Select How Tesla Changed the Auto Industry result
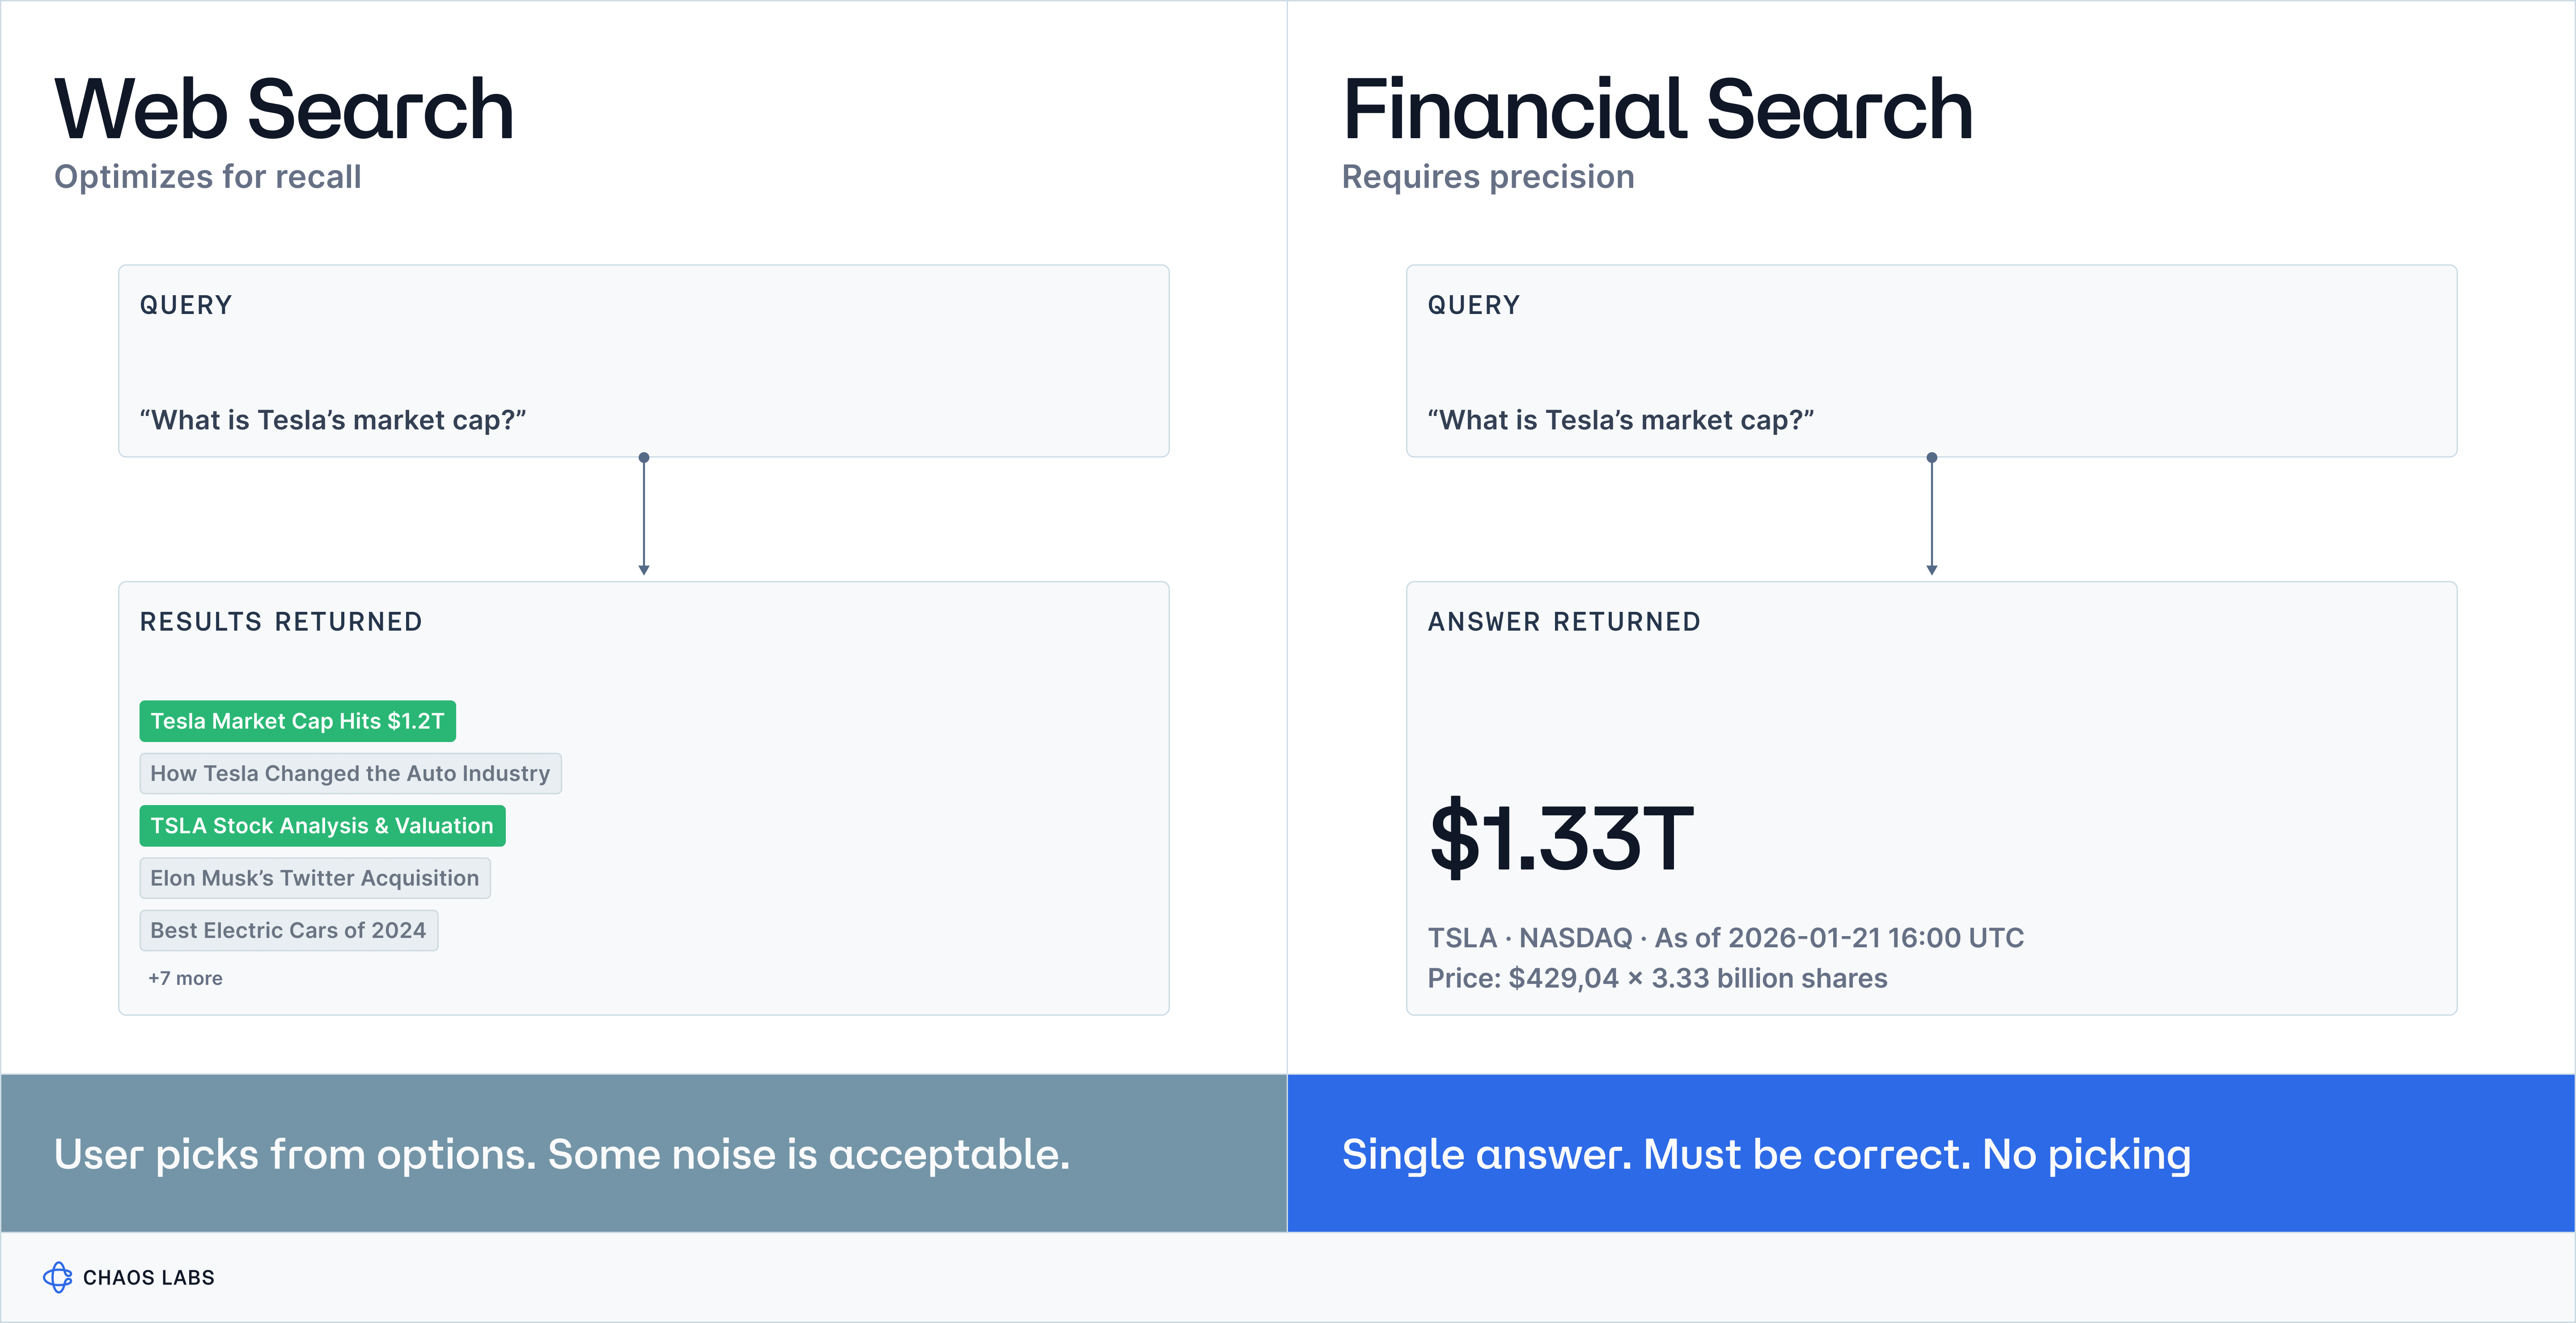 coord(350,773)
